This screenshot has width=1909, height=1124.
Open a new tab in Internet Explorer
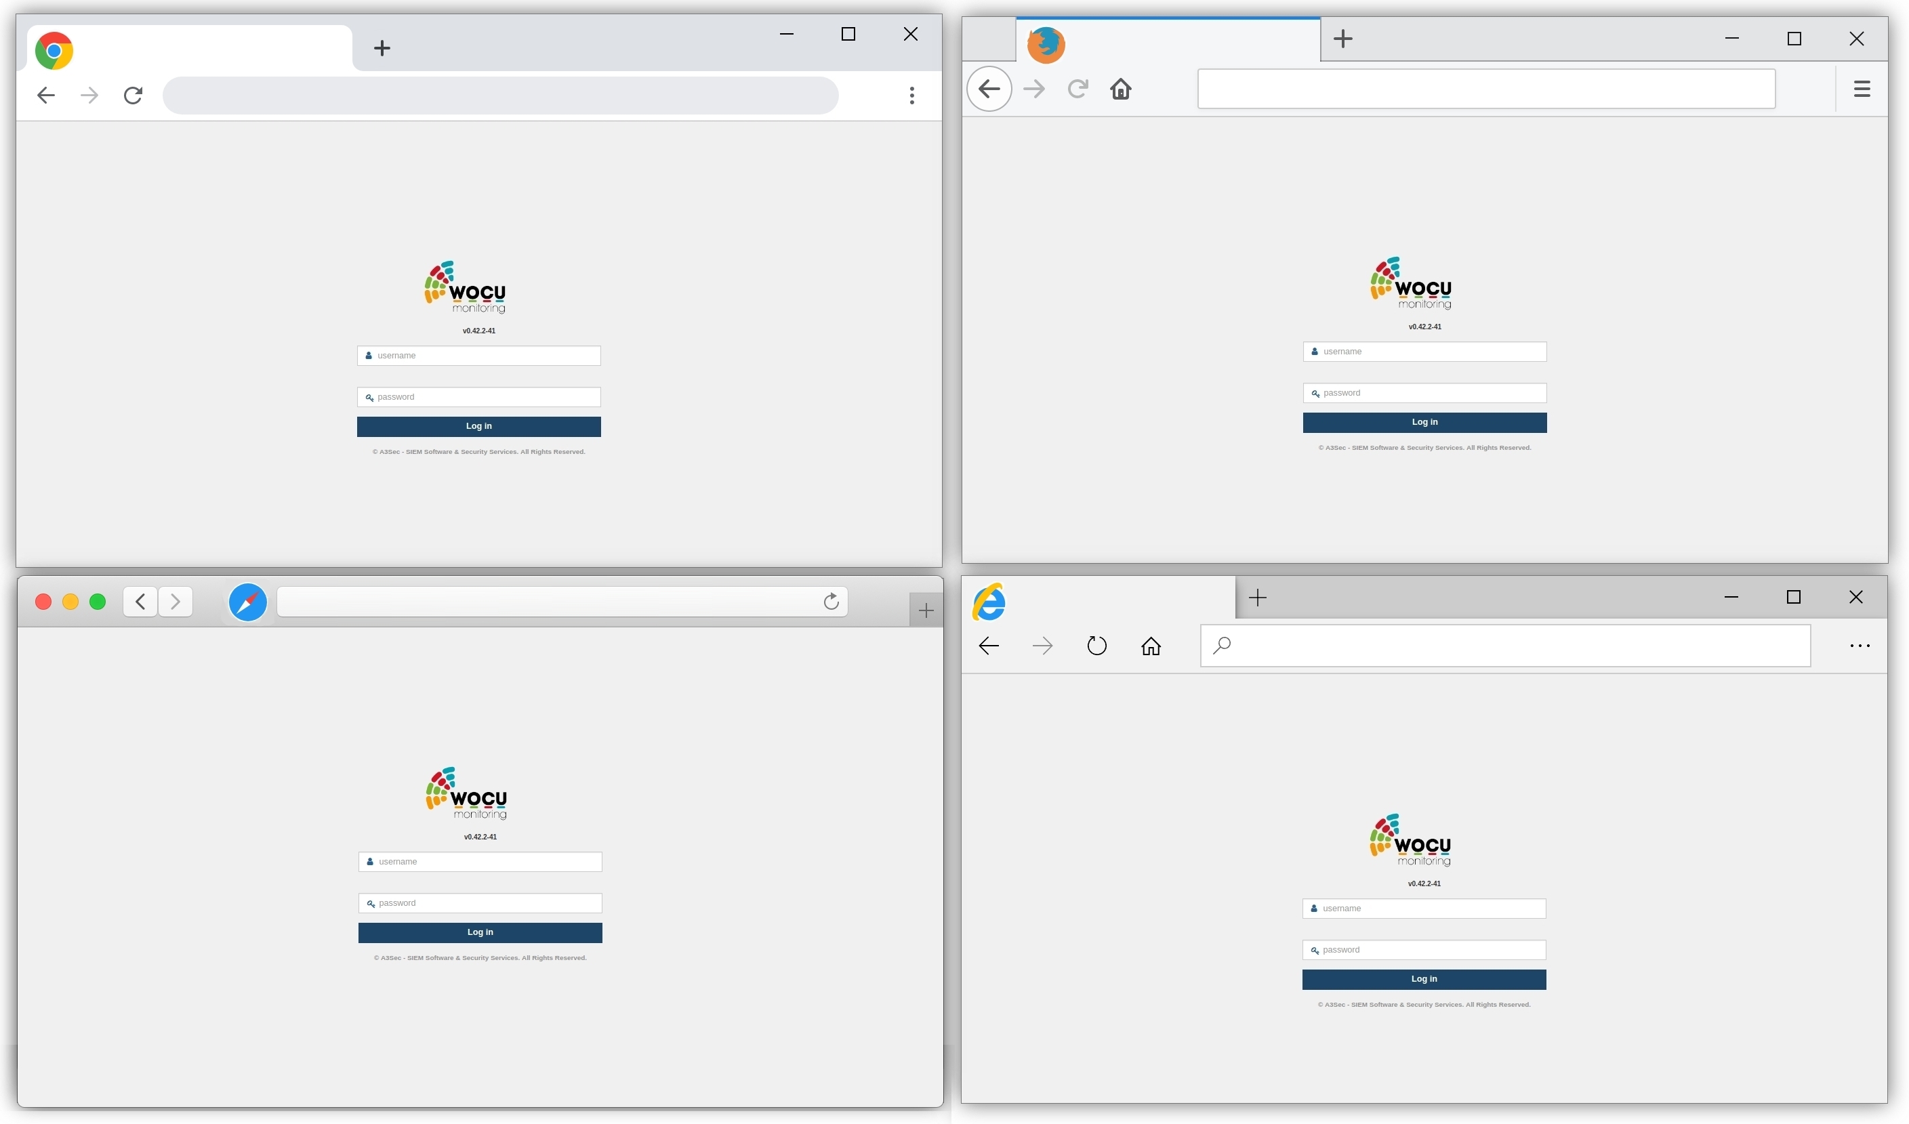click(1258, 598)
